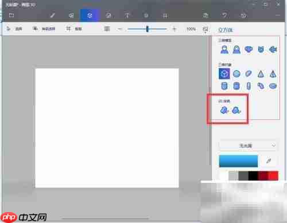Image resolution: width=287 pixels, height=223 pixels.
Task: Choose the white color swatch
Action: tap(224, 175)
